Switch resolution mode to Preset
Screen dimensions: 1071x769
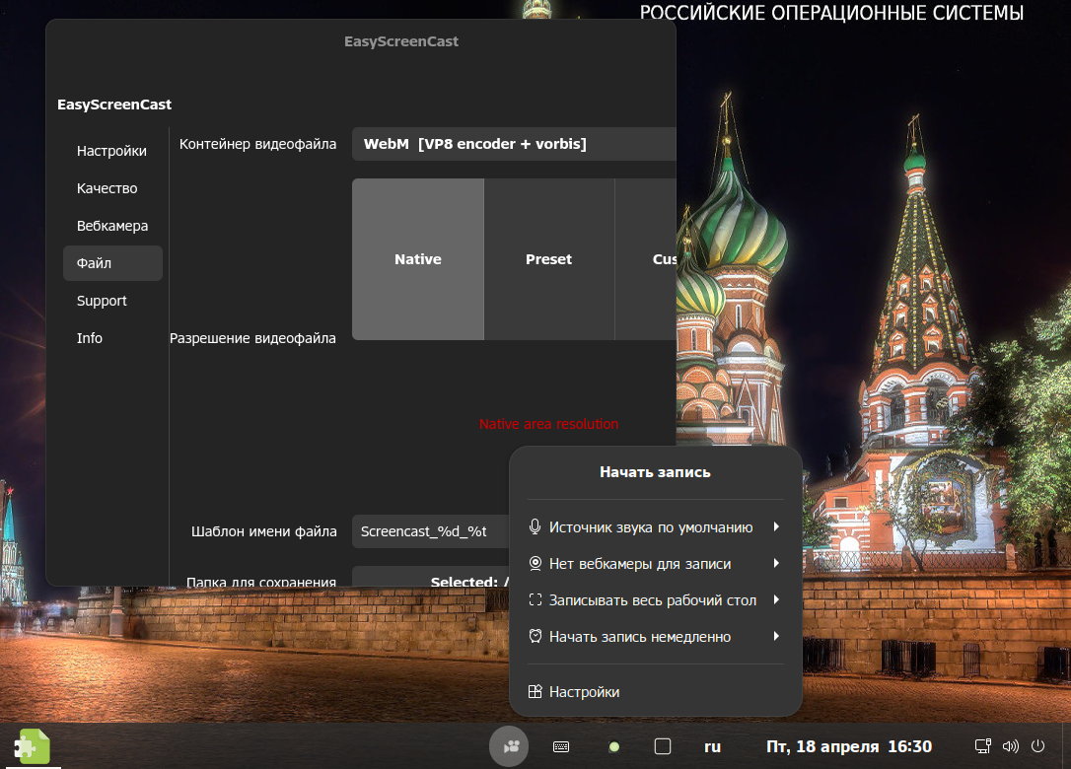[548, 259]
